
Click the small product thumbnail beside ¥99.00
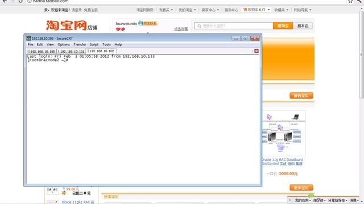(x=52, y=190)
